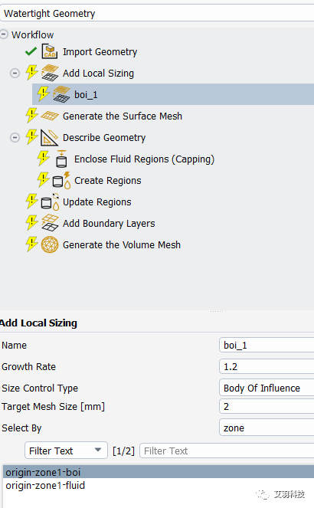
Task: Collapse the Describe Geometry node
Action: pyautogui.click(x=15, y=138)
